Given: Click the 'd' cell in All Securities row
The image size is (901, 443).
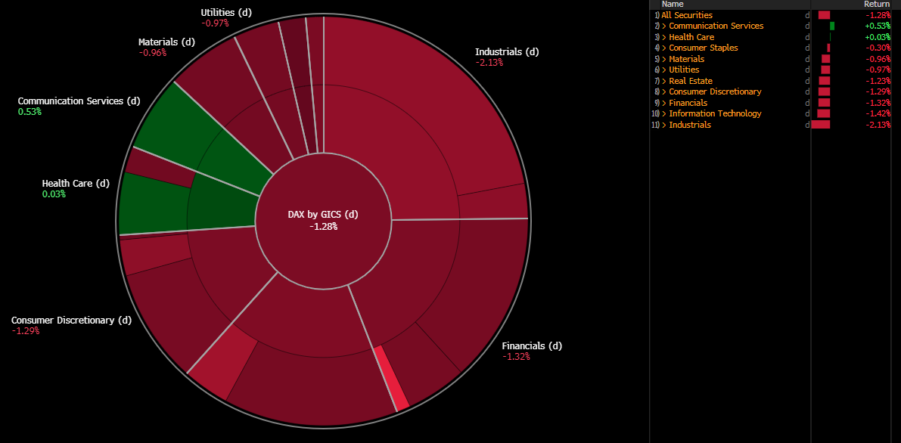Looking at the screenshot, I should 806,15.
